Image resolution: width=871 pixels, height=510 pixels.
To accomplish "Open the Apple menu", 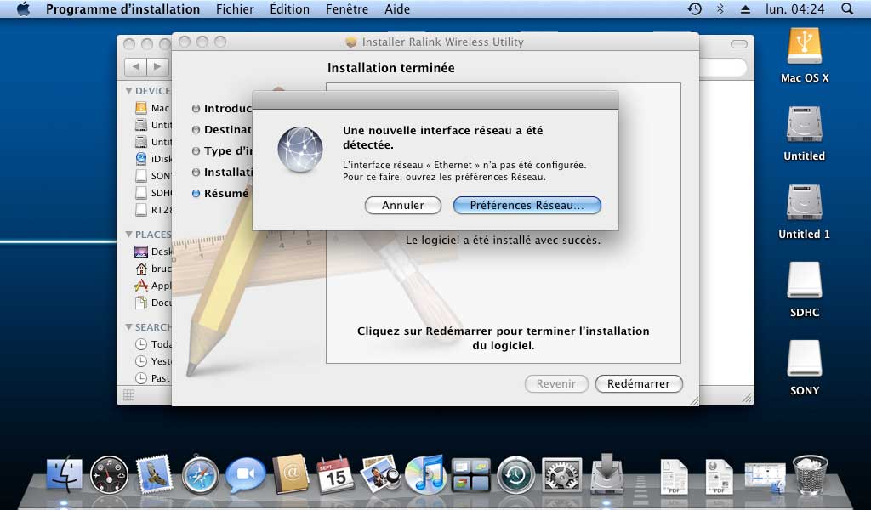I will [x=23, y=8].
